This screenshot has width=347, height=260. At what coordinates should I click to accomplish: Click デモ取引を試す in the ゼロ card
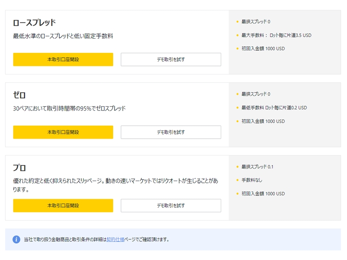pos(171,132)
